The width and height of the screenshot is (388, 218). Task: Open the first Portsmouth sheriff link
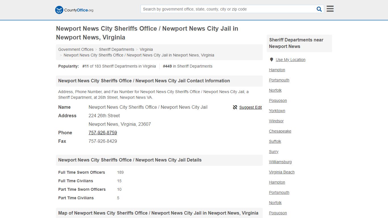279,80
